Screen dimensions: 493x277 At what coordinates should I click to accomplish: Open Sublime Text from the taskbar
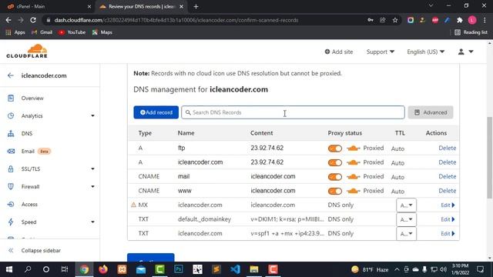[216, 269]
